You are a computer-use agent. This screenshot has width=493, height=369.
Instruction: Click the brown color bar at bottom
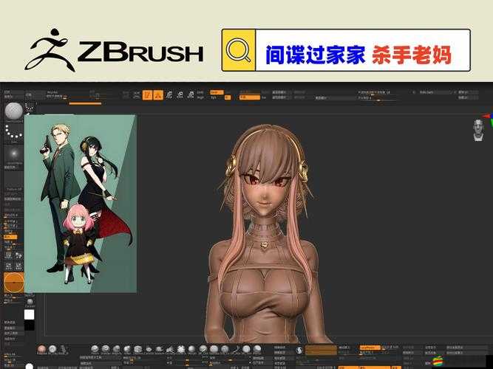(x=321, y=350)
